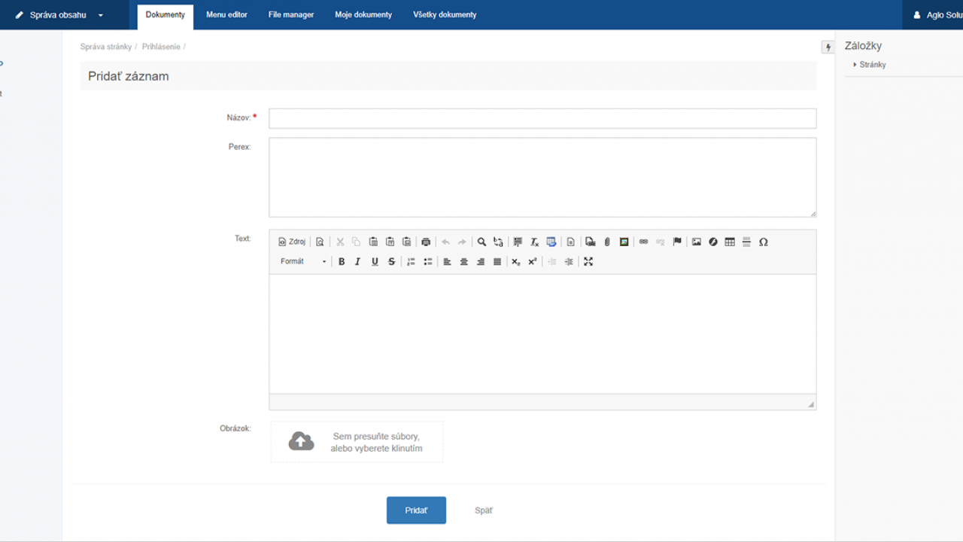Toggle italic formatting in text editor
The image size is (963, 542).
coord(358,262)
